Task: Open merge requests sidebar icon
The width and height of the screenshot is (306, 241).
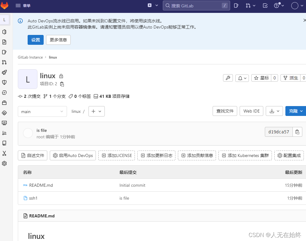Action: pos(4,62)
